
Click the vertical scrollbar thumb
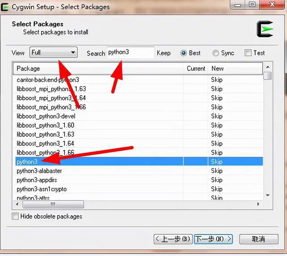[268, 76]
